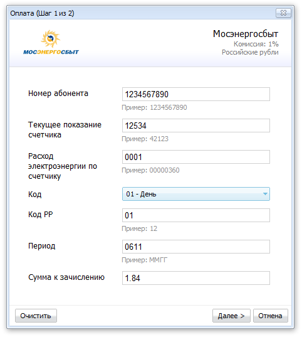The height and width of the screenshot is (337, 302).
Task: Click hint text Пример: 12
Action: pos(140,228)
